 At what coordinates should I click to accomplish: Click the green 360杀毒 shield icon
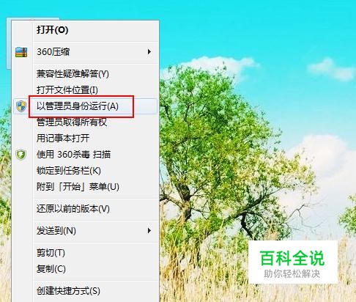pos(21,155)
